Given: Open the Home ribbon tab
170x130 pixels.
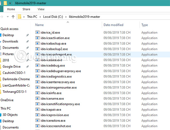Looking at the screenshot, I should (x=11, y=9).
